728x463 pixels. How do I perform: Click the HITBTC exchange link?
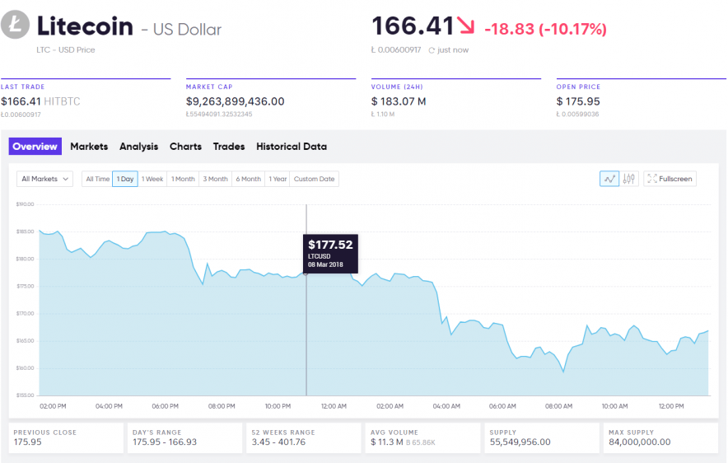pyautogui.click(x=61, y=101)
